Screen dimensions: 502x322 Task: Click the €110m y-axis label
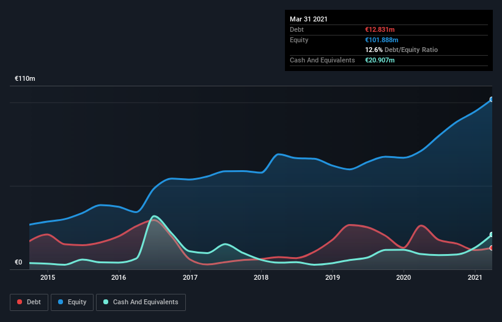tap(25, 78)
